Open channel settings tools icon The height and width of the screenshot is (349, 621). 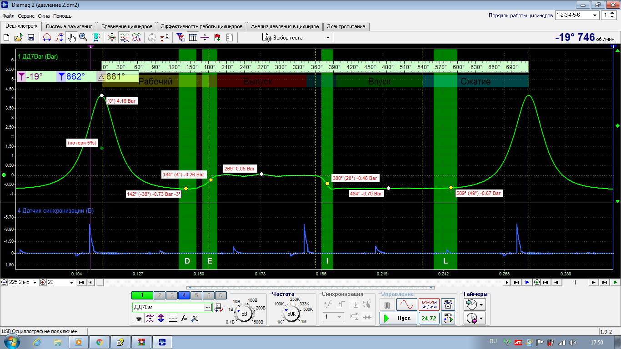(x=195, y=319)
